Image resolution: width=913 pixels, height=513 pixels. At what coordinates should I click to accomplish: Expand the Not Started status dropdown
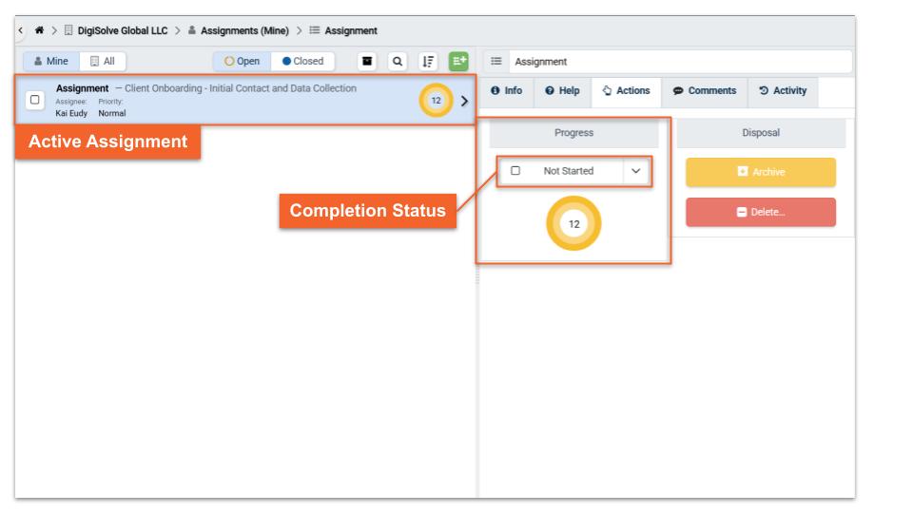(x=635, y=171)
